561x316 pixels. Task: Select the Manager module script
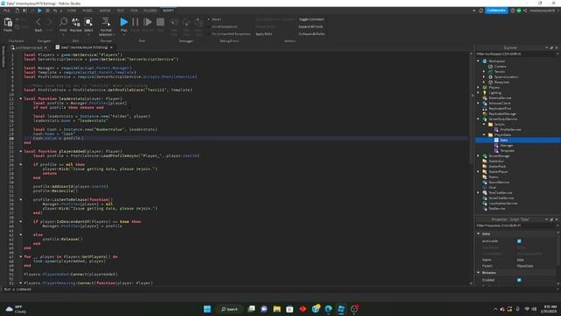click(506, 146)
